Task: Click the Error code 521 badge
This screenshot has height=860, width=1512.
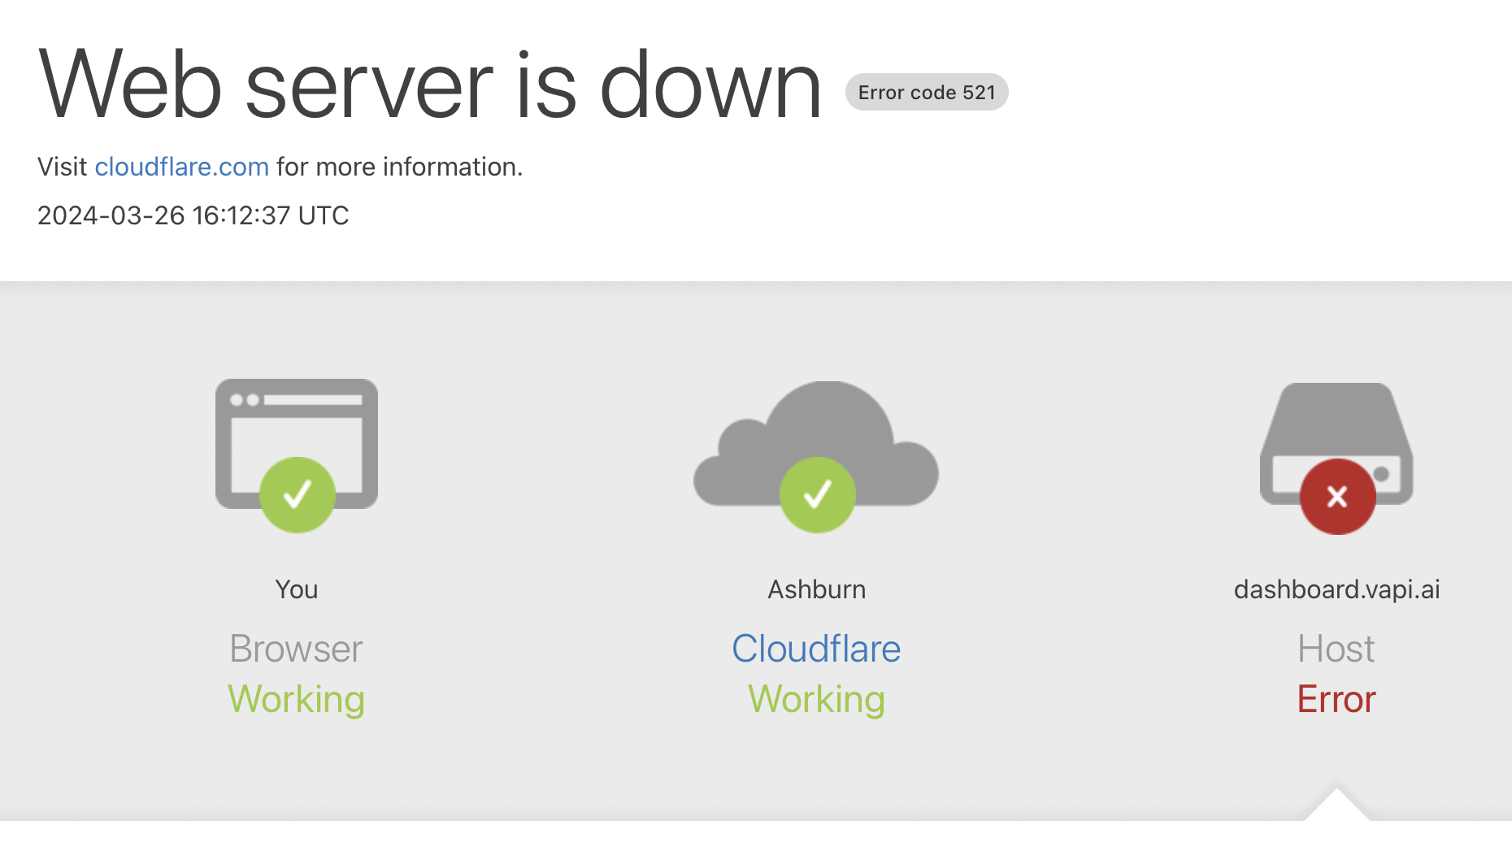Action: [927, 92]
